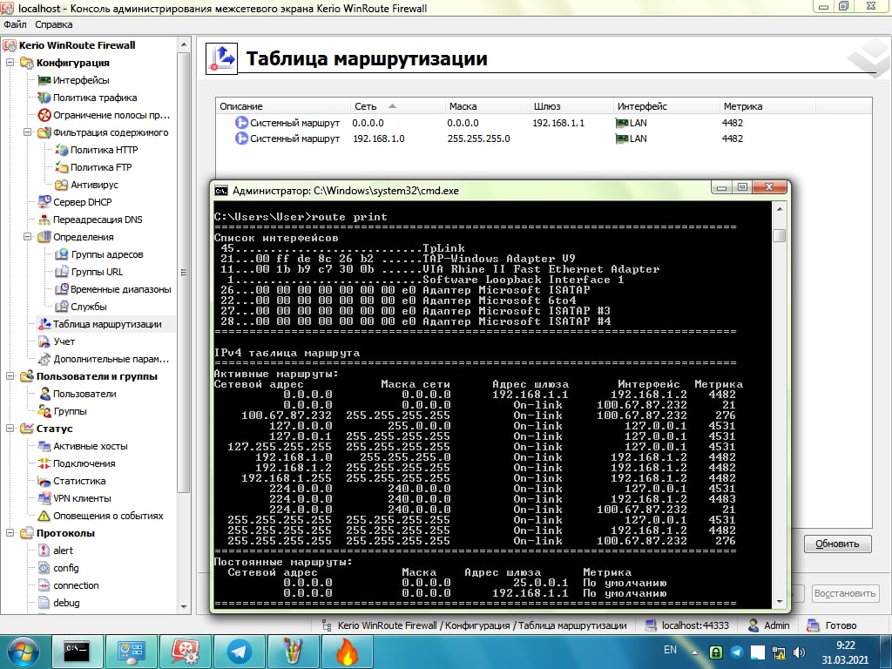The height and width of the screenshot is (669, 892).
Task: Open Дополнительные параметры gear icon
Action: (x=44, y=359)
